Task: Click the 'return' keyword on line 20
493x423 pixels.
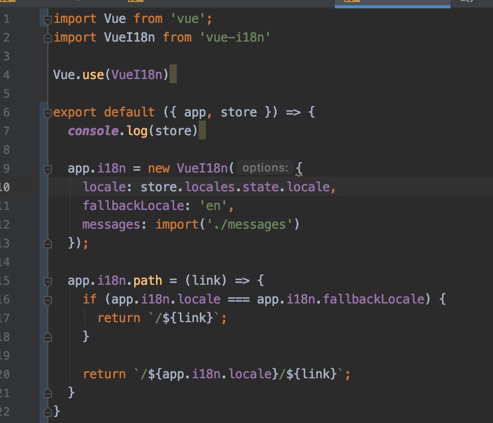Action: (x=105, y=374)
